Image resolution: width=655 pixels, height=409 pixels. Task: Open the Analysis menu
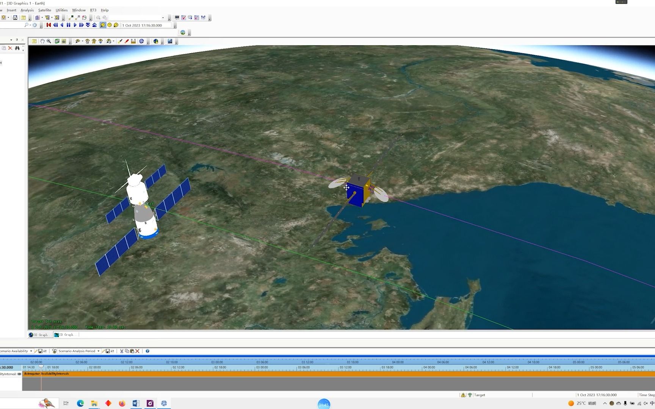[x=27, y=10]
